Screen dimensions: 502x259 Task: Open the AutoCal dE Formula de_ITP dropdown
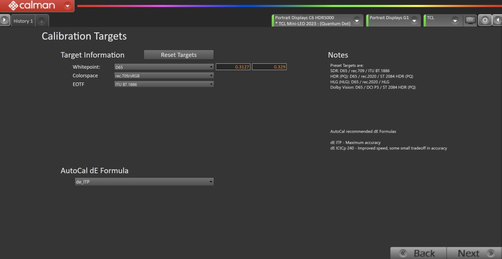tap(144, 182)
